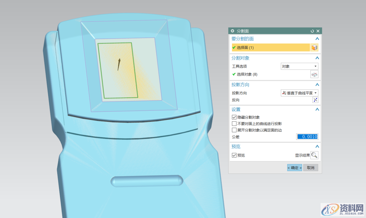366x218 pixels.
Task: Toggle off the 预览 checkbox
Action: click(234, 155)
